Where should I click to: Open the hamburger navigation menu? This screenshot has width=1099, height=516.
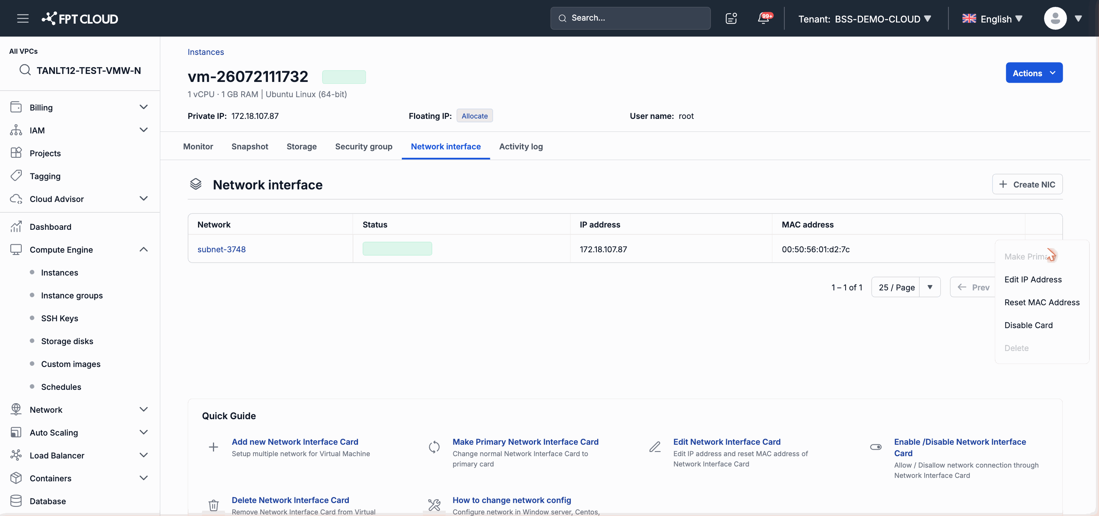tap(23, 18)
